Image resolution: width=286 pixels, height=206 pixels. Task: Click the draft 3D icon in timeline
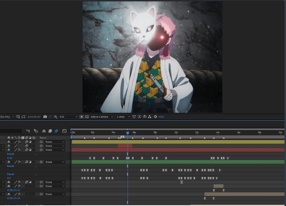click(x=36, y=131)
